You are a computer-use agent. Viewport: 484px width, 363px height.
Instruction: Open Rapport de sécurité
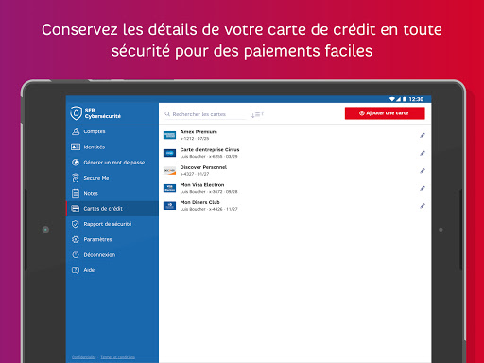point(112,224)
